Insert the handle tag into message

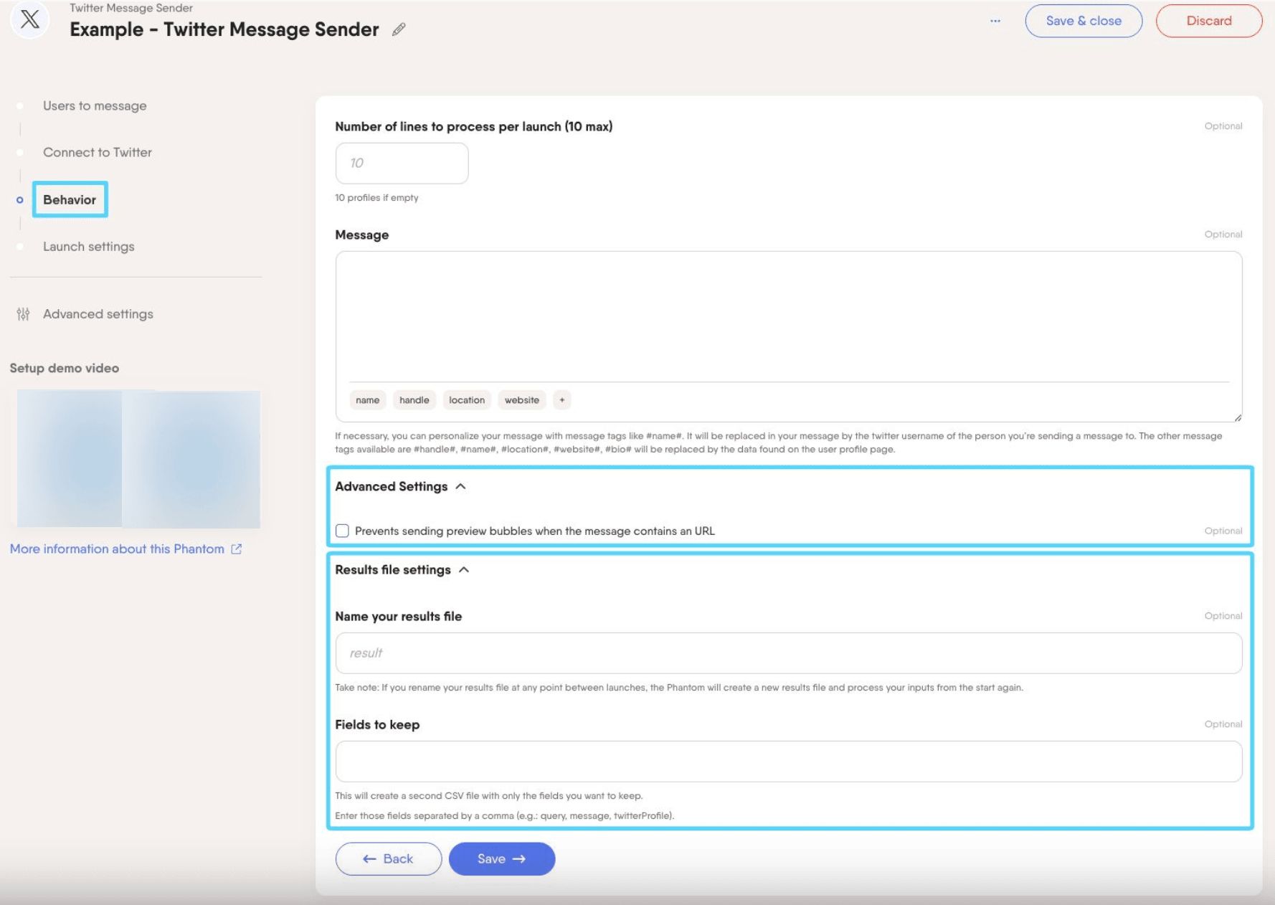(414, 400)
